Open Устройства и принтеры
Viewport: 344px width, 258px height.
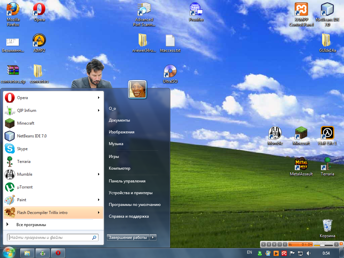point(131,193)
